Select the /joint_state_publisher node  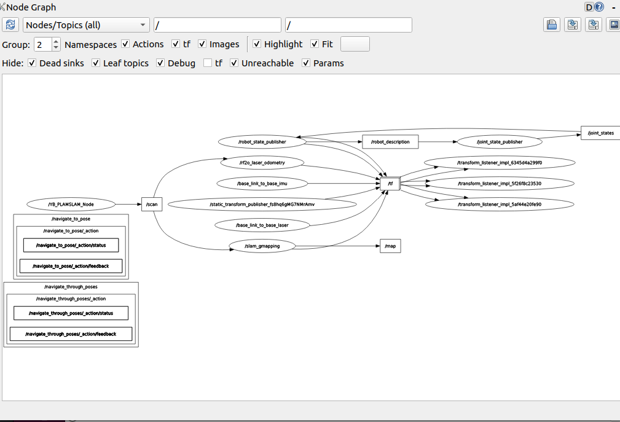coord(500,142)
